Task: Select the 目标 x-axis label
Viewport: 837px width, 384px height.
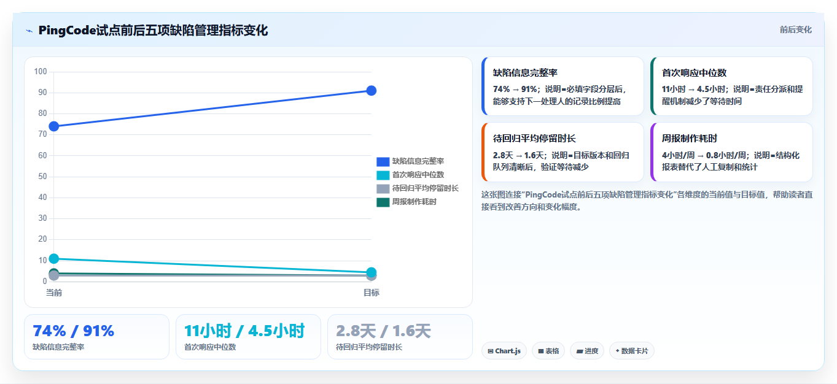Action: 371,293
